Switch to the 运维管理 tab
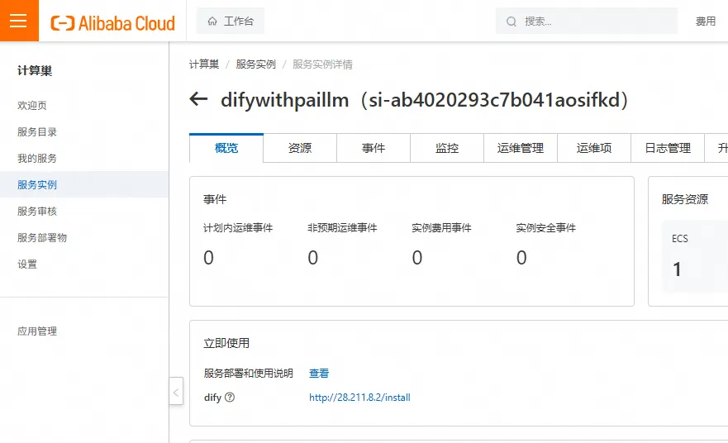 point(521,148)
